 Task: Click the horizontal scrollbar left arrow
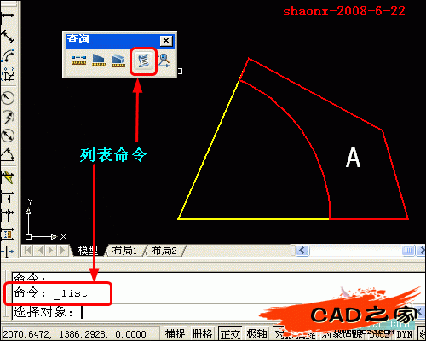302,251
